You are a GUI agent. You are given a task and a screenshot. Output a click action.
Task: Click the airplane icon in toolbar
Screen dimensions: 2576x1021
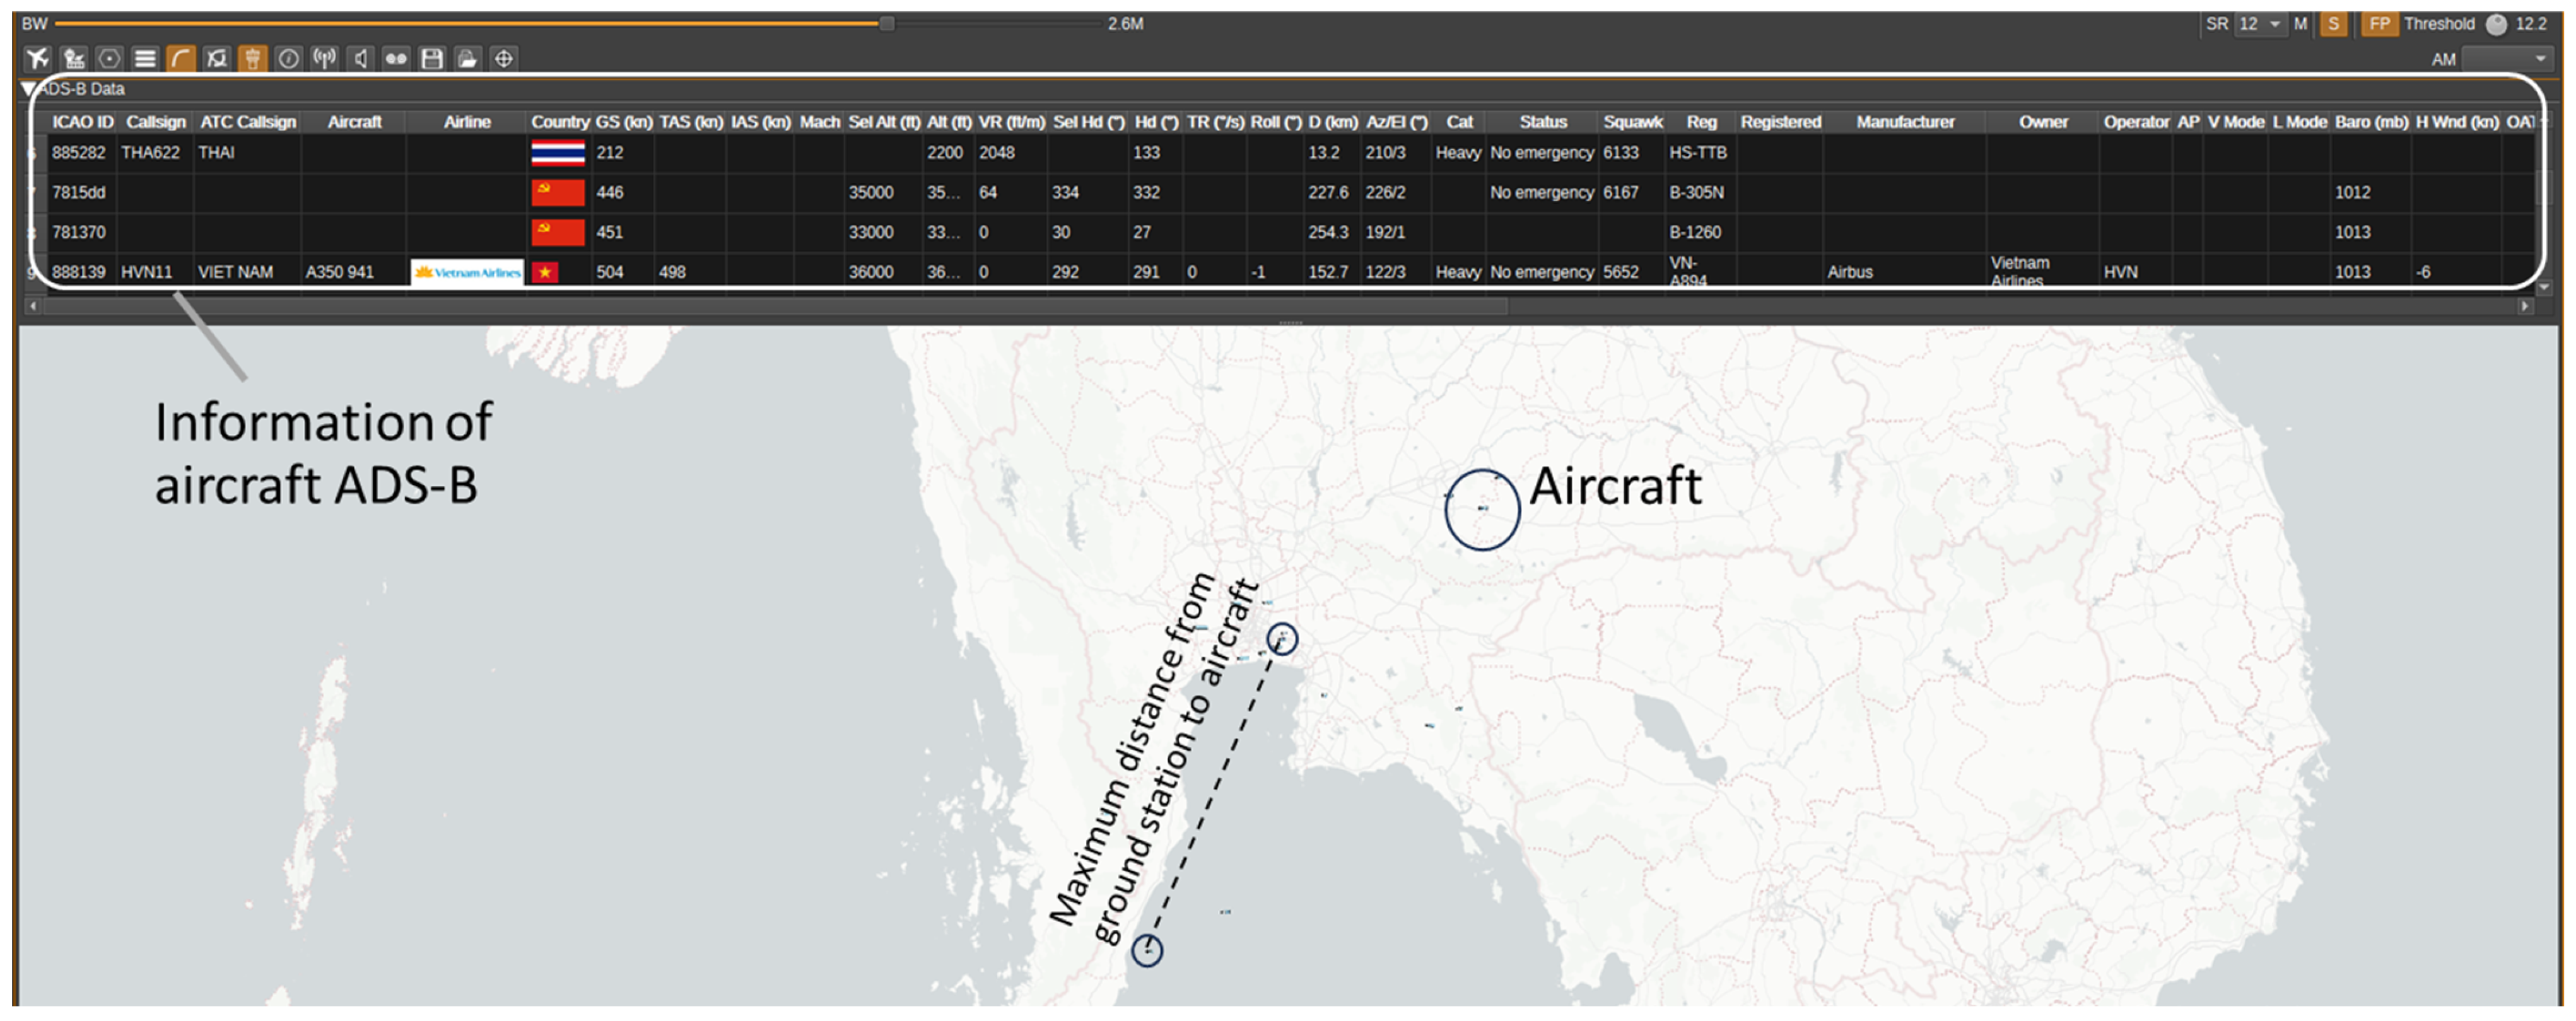[38, 59]
